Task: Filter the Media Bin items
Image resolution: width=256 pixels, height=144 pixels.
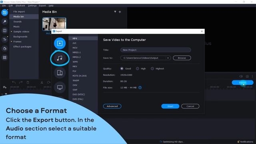Action: click(115, 12)
